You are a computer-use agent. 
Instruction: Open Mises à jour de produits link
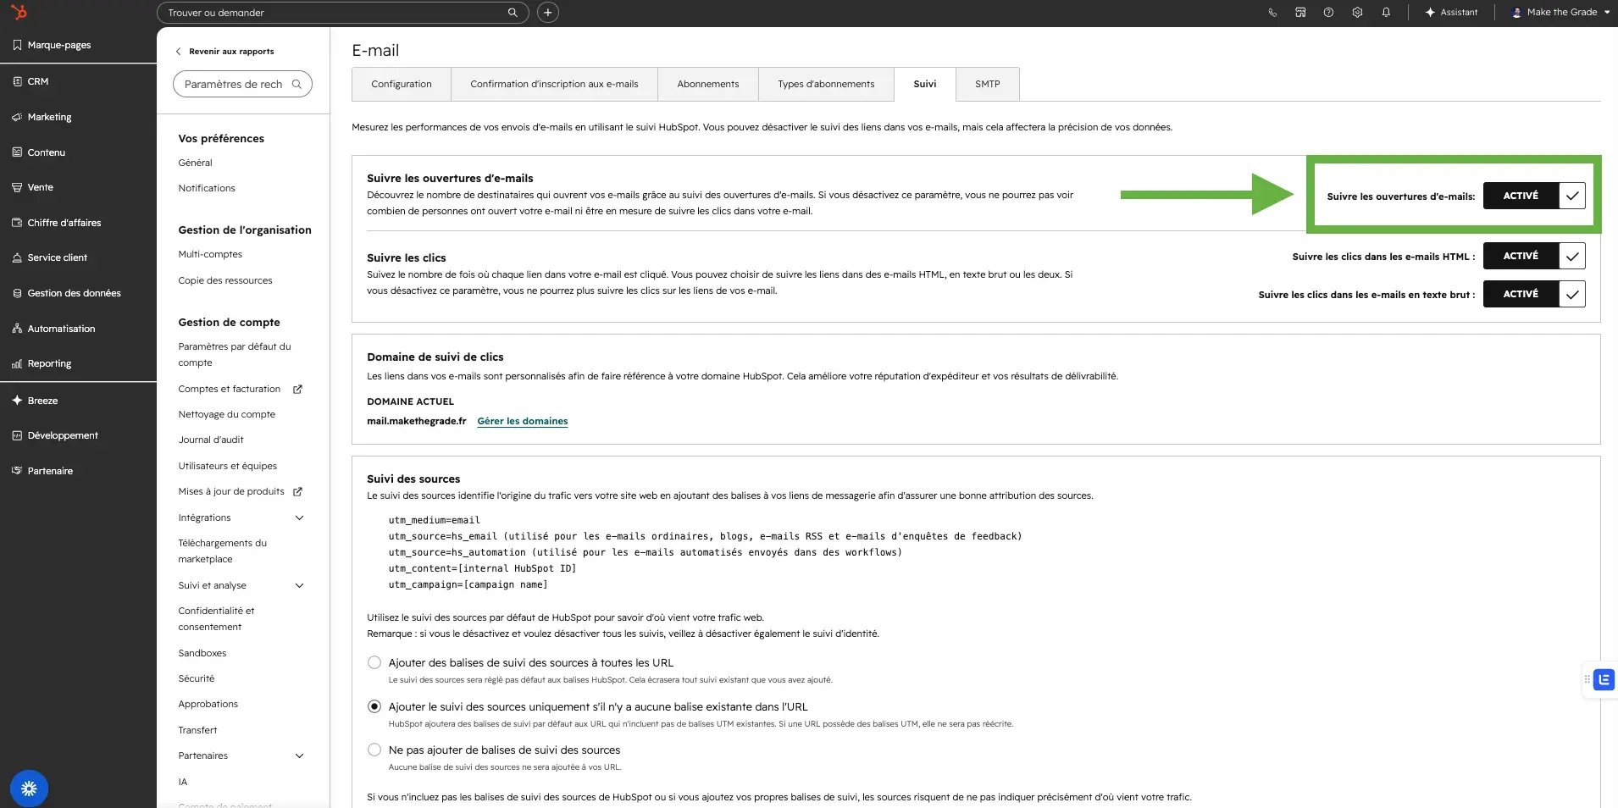(x=240, y=491)
